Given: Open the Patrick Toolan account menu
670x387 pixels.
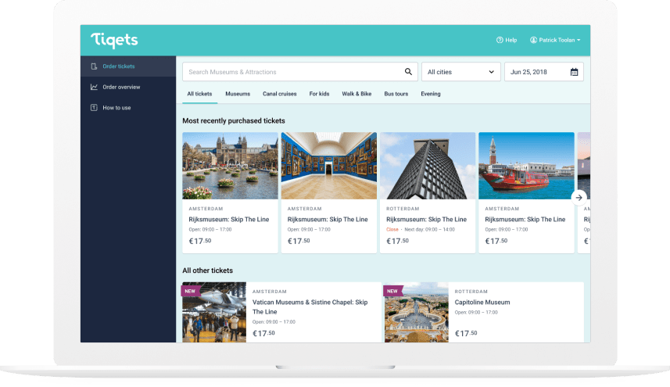Looking at the screenshot, I should pyautogui.click(x=554, y=40).
